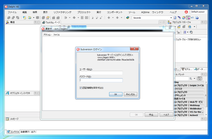The width and height of the screenshot is (212, 139).
Task: Open dropdown arrow next to back arrow
Action: click(113, 18)
